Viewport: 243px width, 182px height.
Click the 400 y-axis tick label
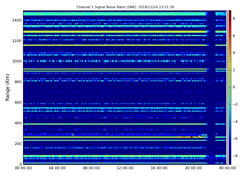(x=18, y=123)
